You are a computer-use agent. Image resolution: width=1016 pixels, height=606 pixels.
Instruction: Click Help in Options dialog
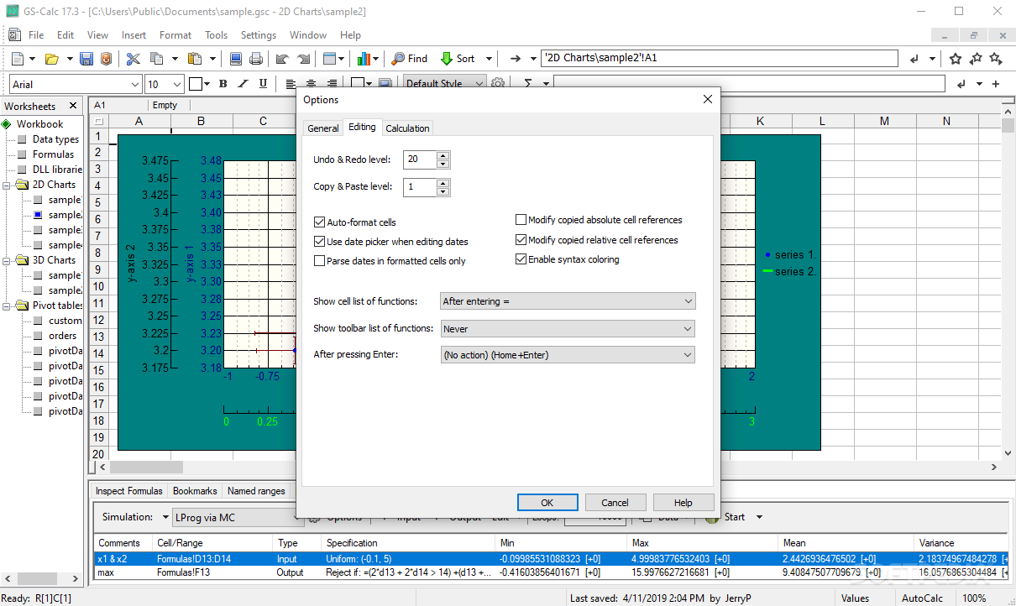click(x=683, y=503)
